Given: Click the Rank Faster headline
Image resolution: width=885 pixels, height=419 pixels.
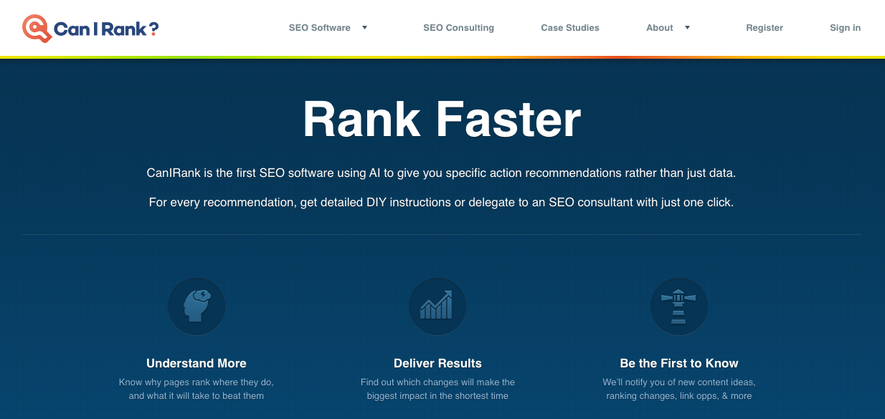Looking at the screenshot, I should (x=442, y=120).
